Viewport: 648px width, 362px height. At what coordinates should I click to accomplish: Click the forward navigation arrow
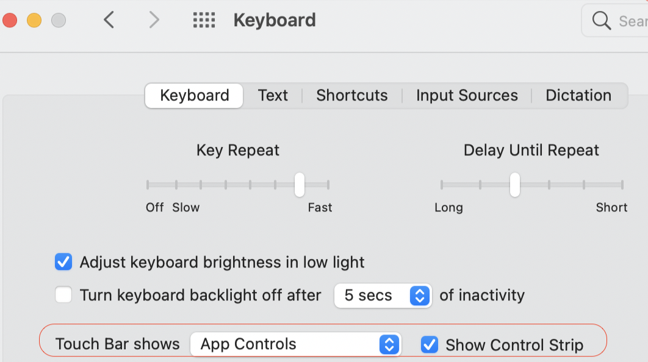(x=154, y=20)
